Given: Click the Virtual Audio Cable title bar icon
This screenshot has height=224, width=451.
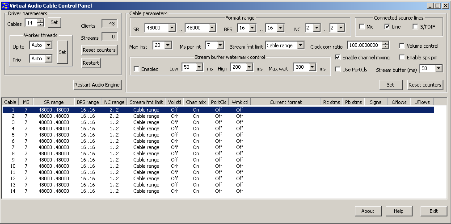Looking at the screenshot, I should [x=5, y=5].
